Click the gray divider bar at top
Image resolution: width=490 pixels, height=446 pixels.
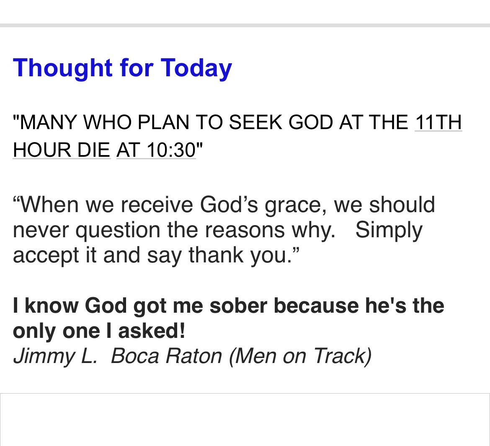click(245, 26)
